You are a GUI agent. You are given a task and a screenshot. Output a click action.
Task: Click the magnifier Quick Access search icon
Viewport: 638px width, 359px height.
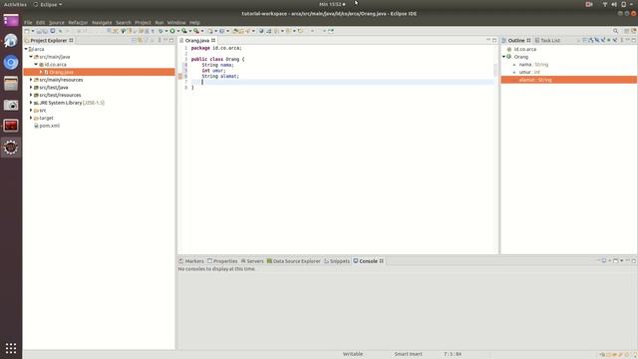[616, 31]
